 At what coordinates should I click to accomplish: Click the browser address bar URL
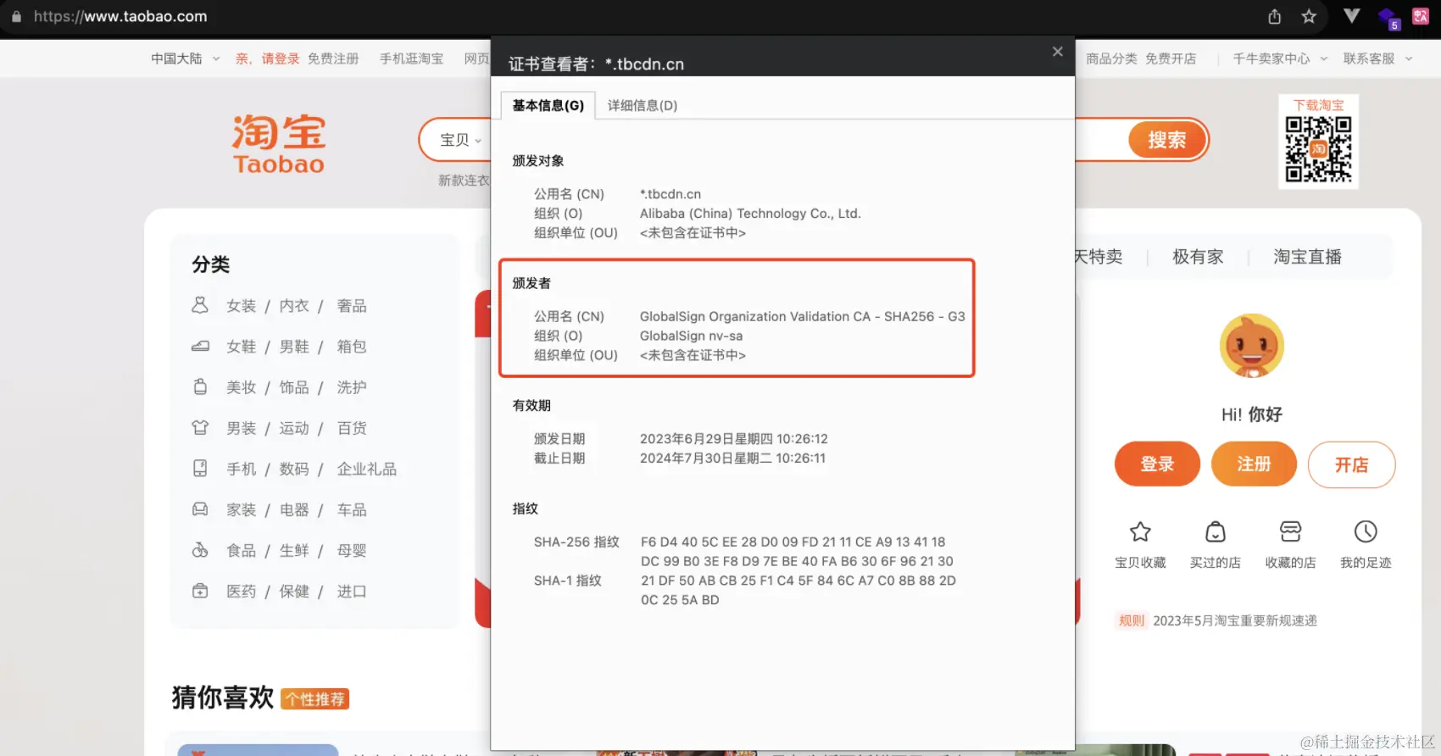coord(120,16)
